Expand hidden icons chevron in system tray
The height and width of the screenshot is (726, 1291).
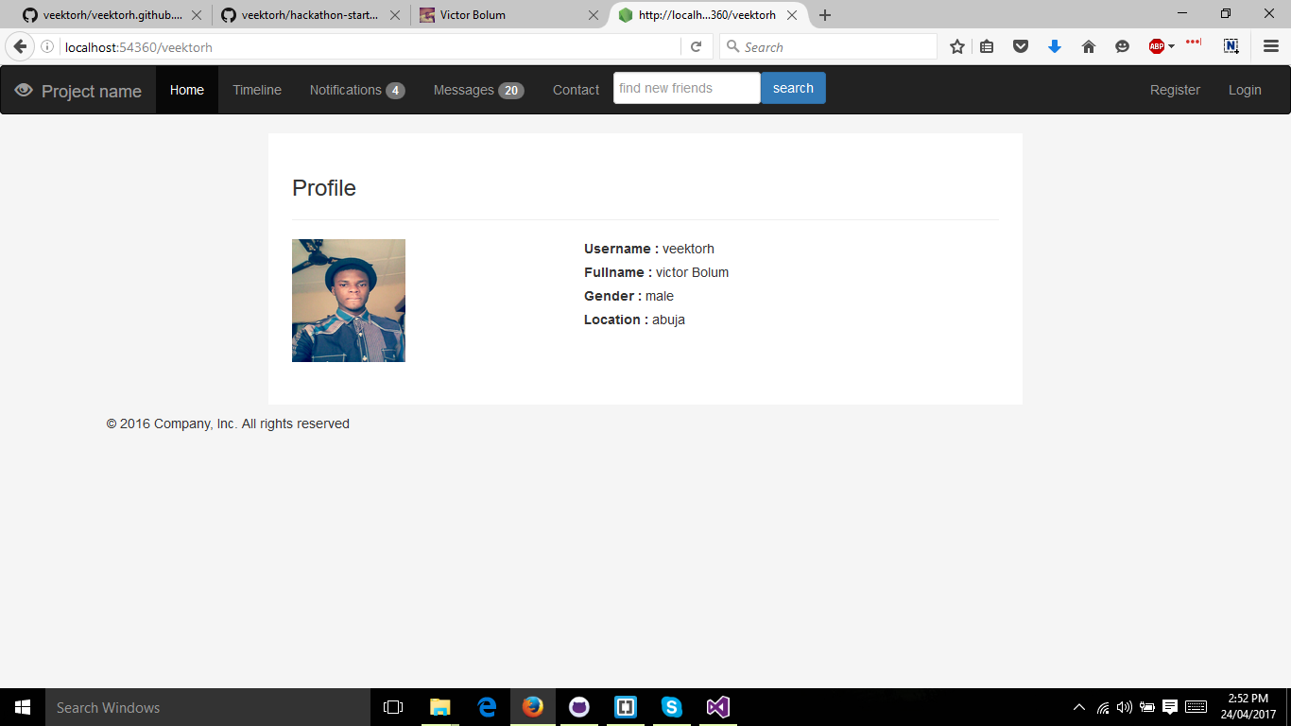pyautogui.click(x=1077, y=707)
